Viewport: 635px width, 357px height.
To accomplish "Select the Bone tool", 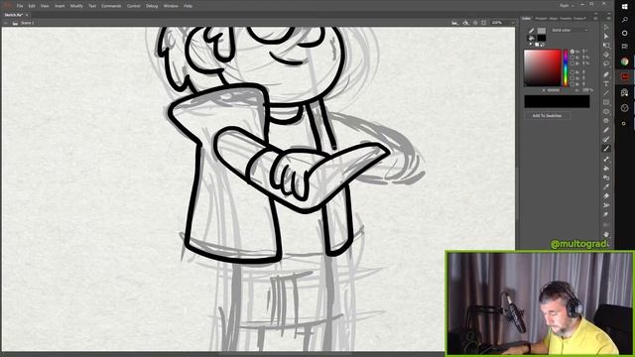I will click(606, 159).
